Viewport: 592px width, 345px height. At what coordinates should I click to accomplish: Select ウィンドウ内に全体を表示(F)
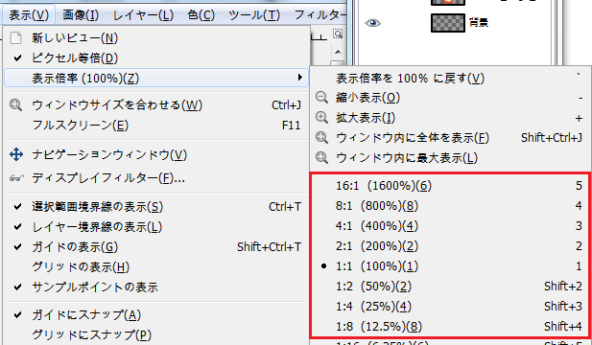[450, 138]
